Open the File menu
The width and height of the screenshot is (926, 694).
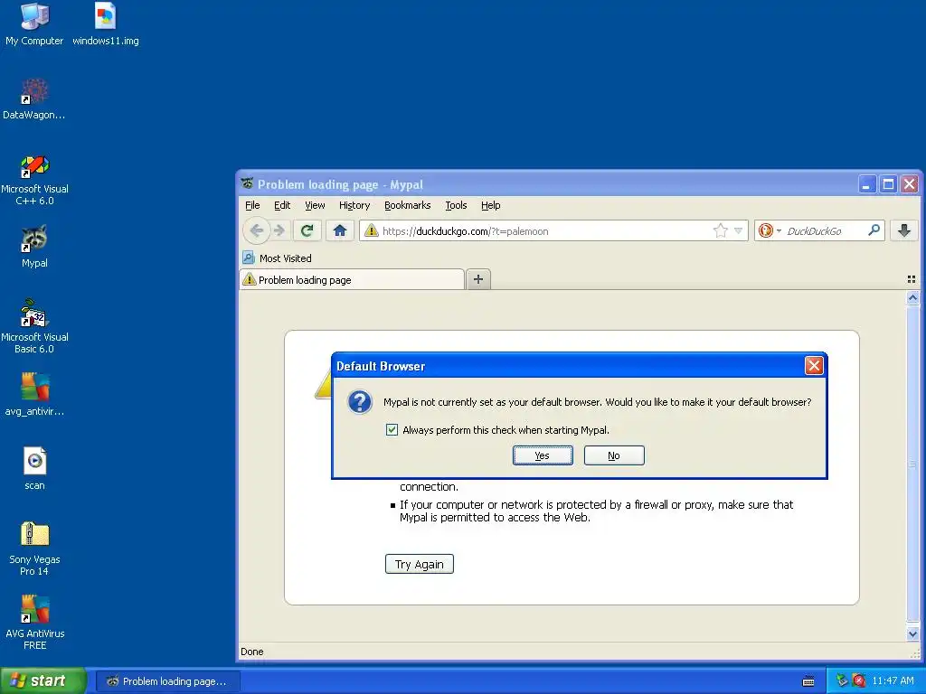[252, 205]
